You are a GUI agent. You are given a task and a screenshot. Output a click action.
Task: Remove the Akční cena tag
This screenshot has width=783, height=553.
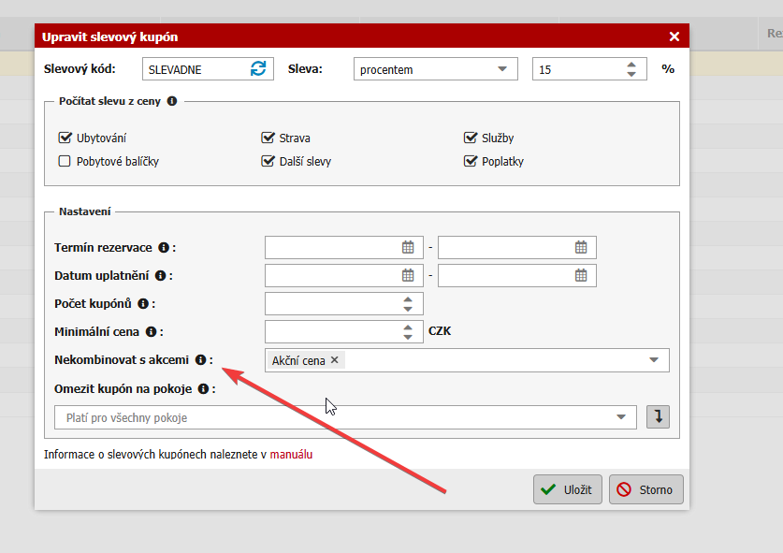click(x=335, y=360)
